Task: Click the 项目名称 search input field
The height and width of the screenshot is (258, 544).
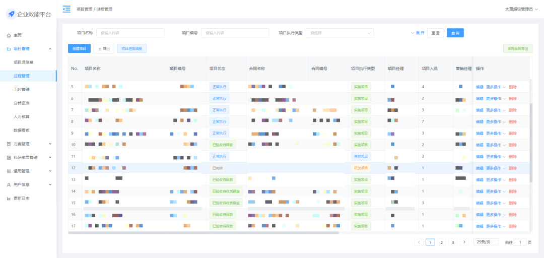Action: click(130, 33)
